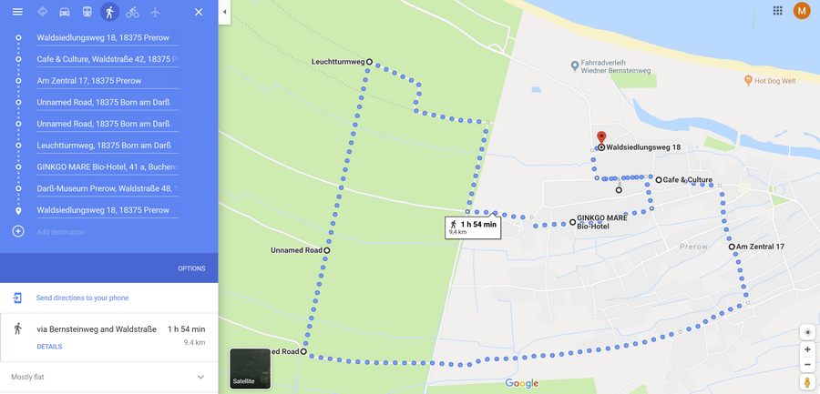Collapse the side panel arrow
The height and width of the screenshot is (394, 820).
(224, 12)
